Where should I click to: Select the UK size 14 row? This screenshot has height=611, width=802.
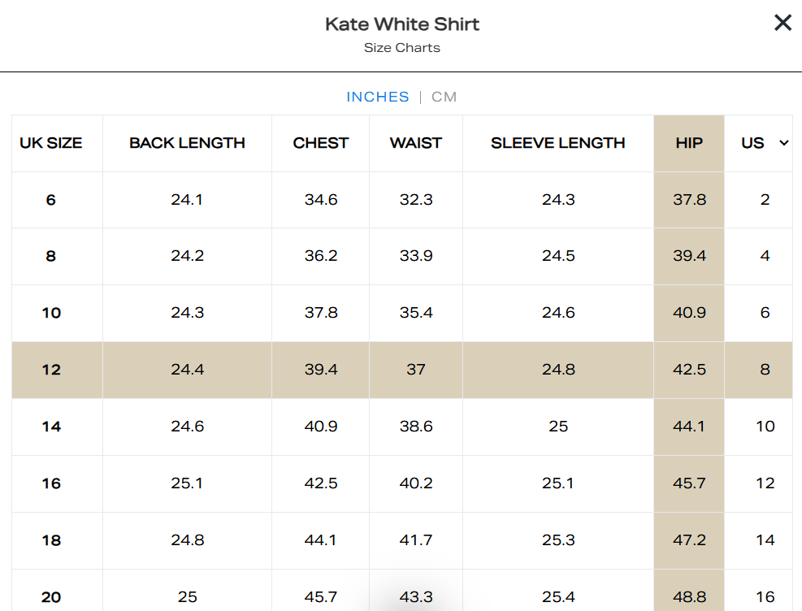pos(51,427)
